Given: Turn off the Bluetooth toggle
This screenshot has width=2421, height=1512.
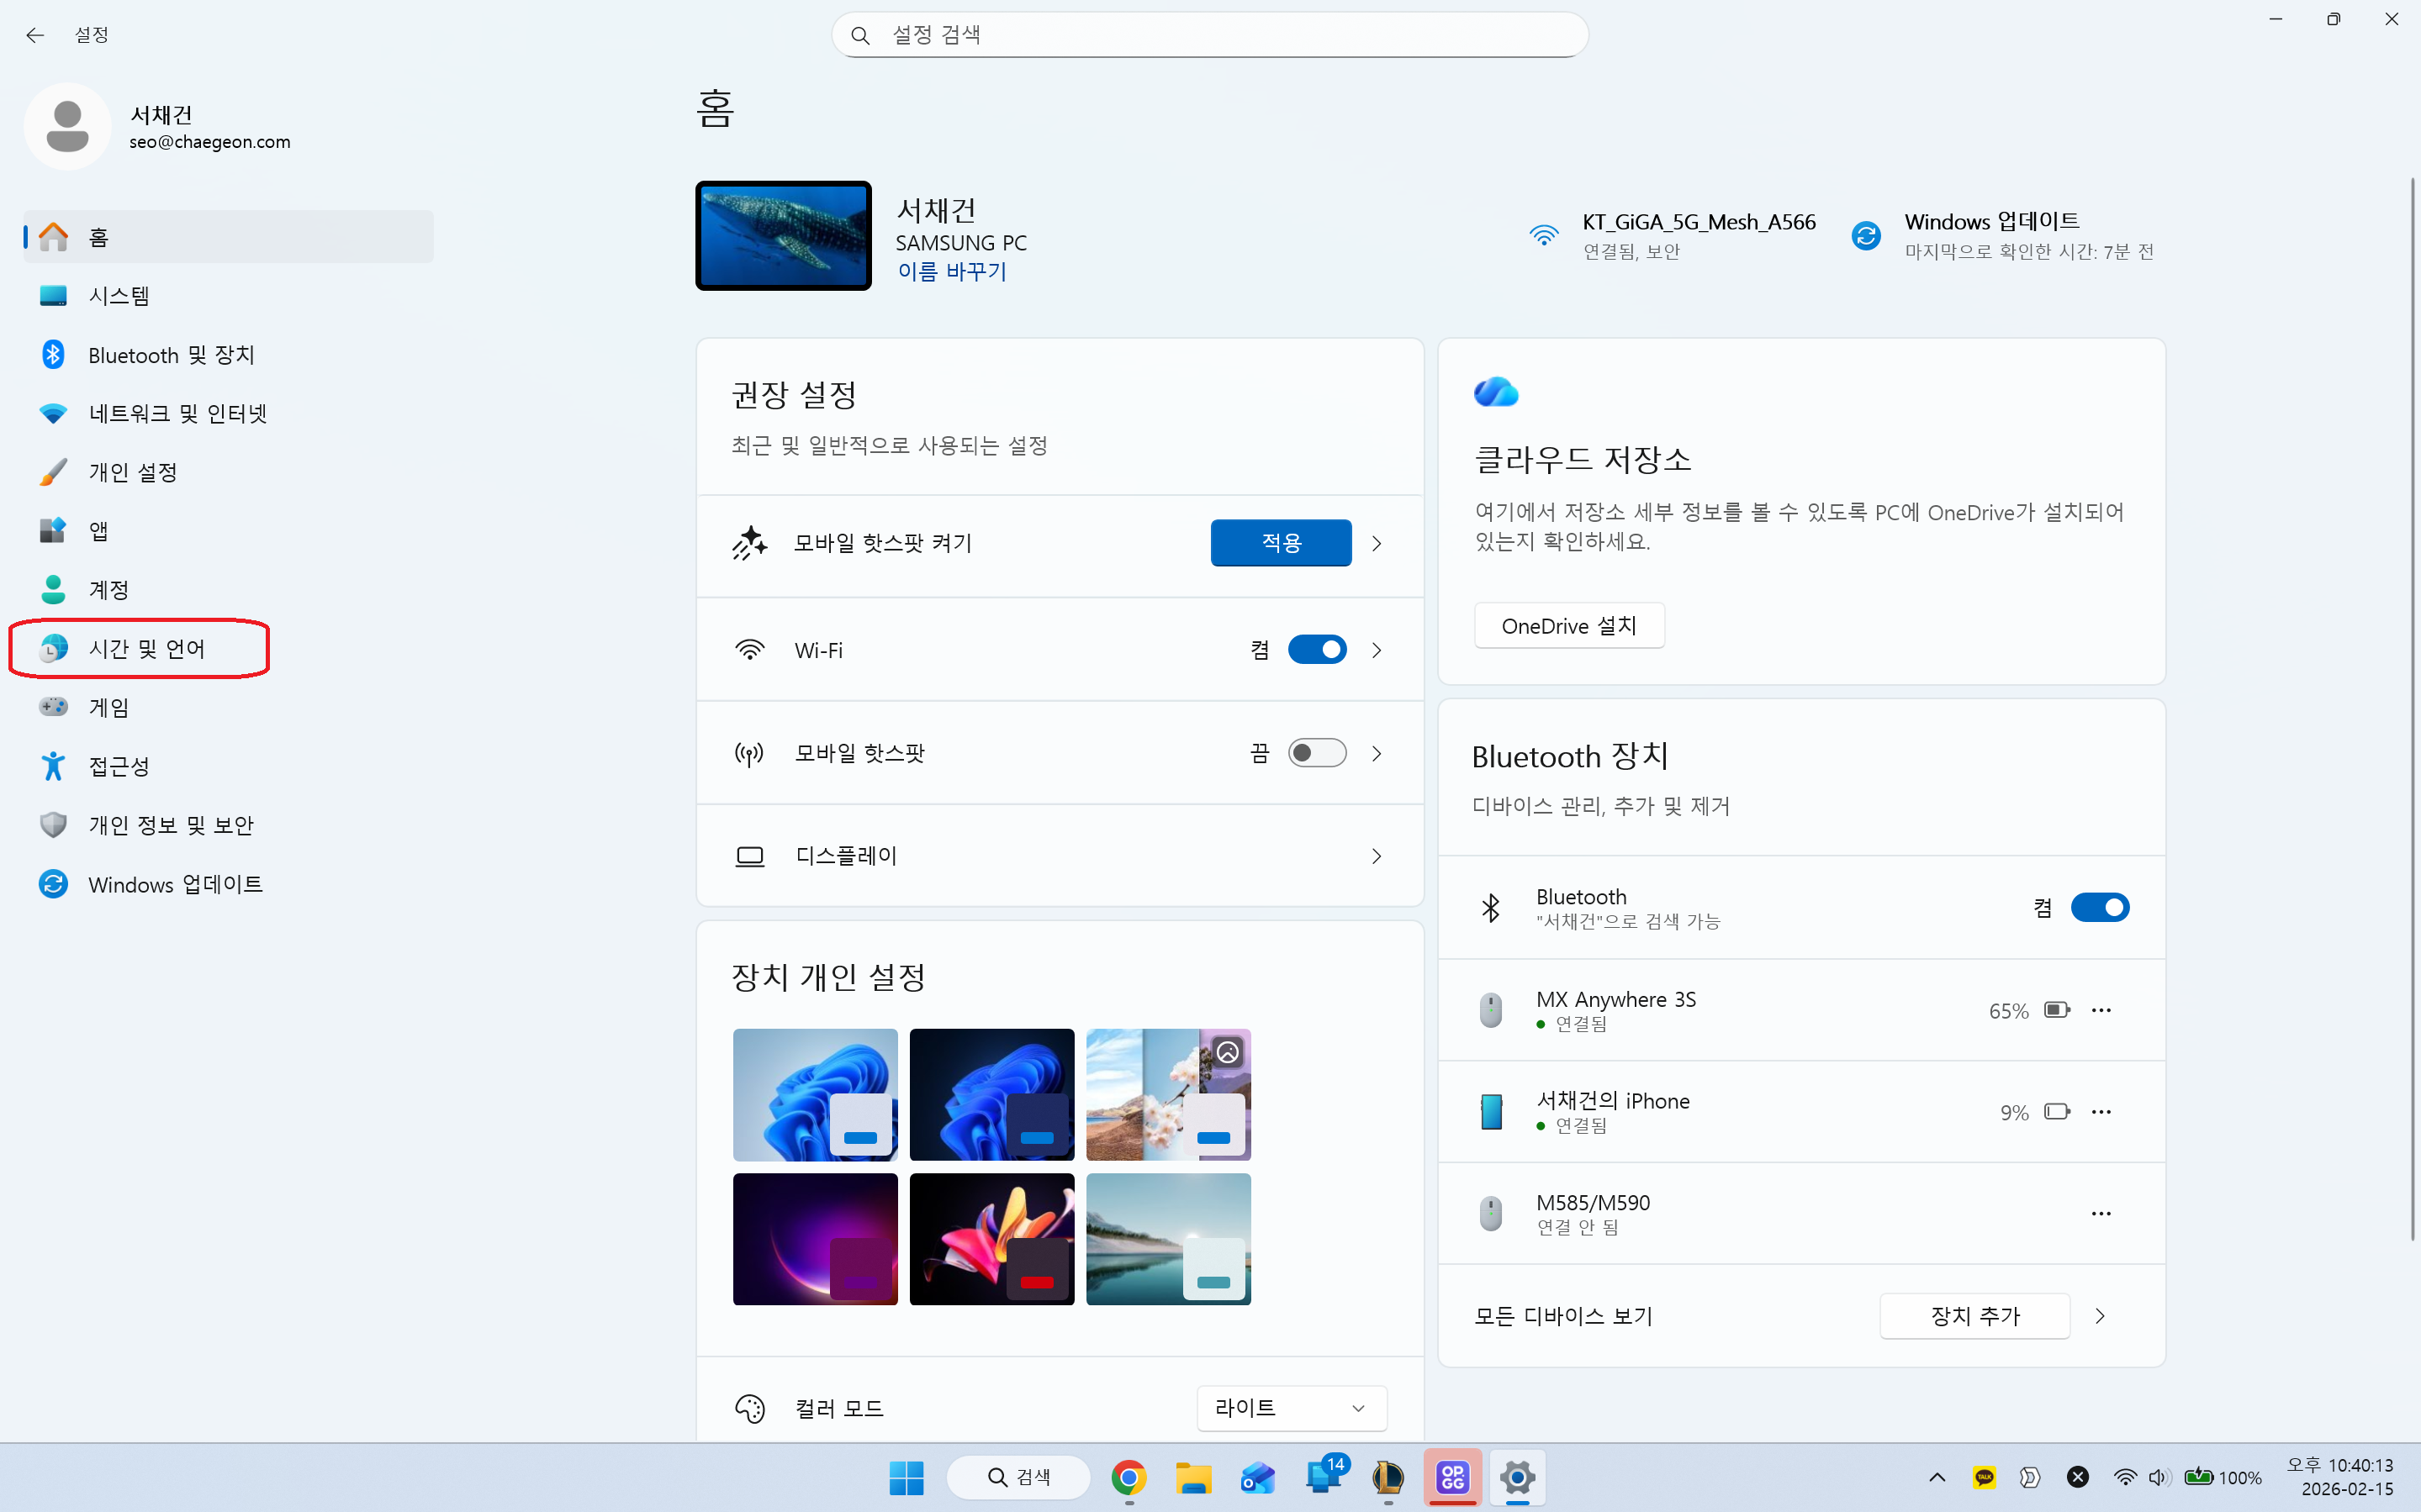Looking at the screenshot, I should click(x=2101, y=907).
